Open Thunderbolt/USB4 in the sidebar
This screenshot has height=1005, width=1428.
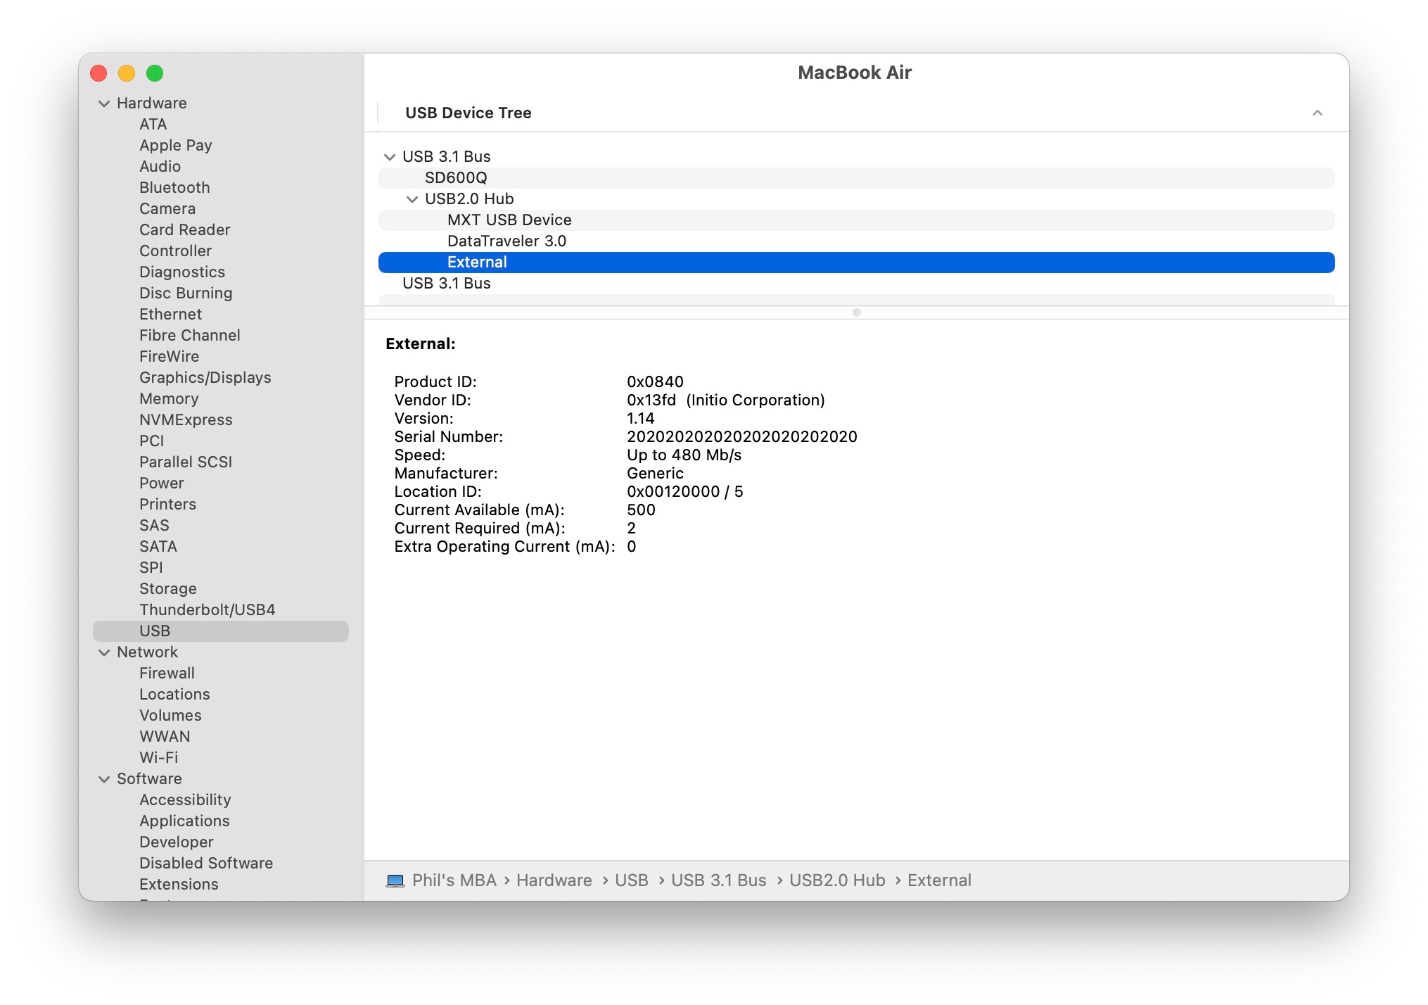(x=207, y=609)
